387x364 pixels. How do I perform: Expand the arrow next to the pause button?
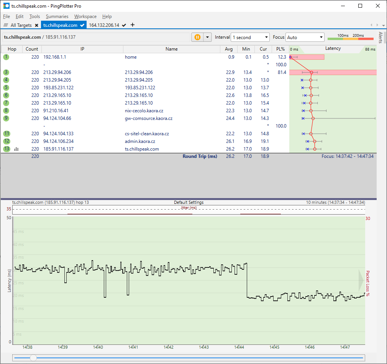click(207, 37)
